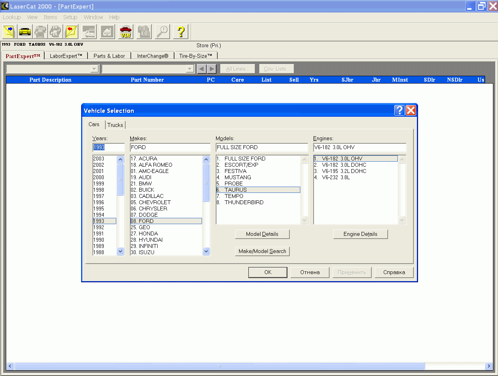Click the Years list scroll down arrow
This screenshot has height=376, width=498.
pyautogui.click(x=121, y=251)
